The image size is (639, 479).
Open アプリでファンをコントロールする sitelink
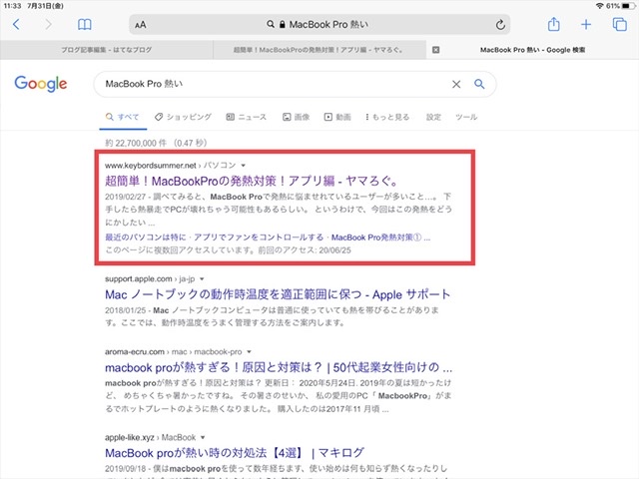[259, 238]
